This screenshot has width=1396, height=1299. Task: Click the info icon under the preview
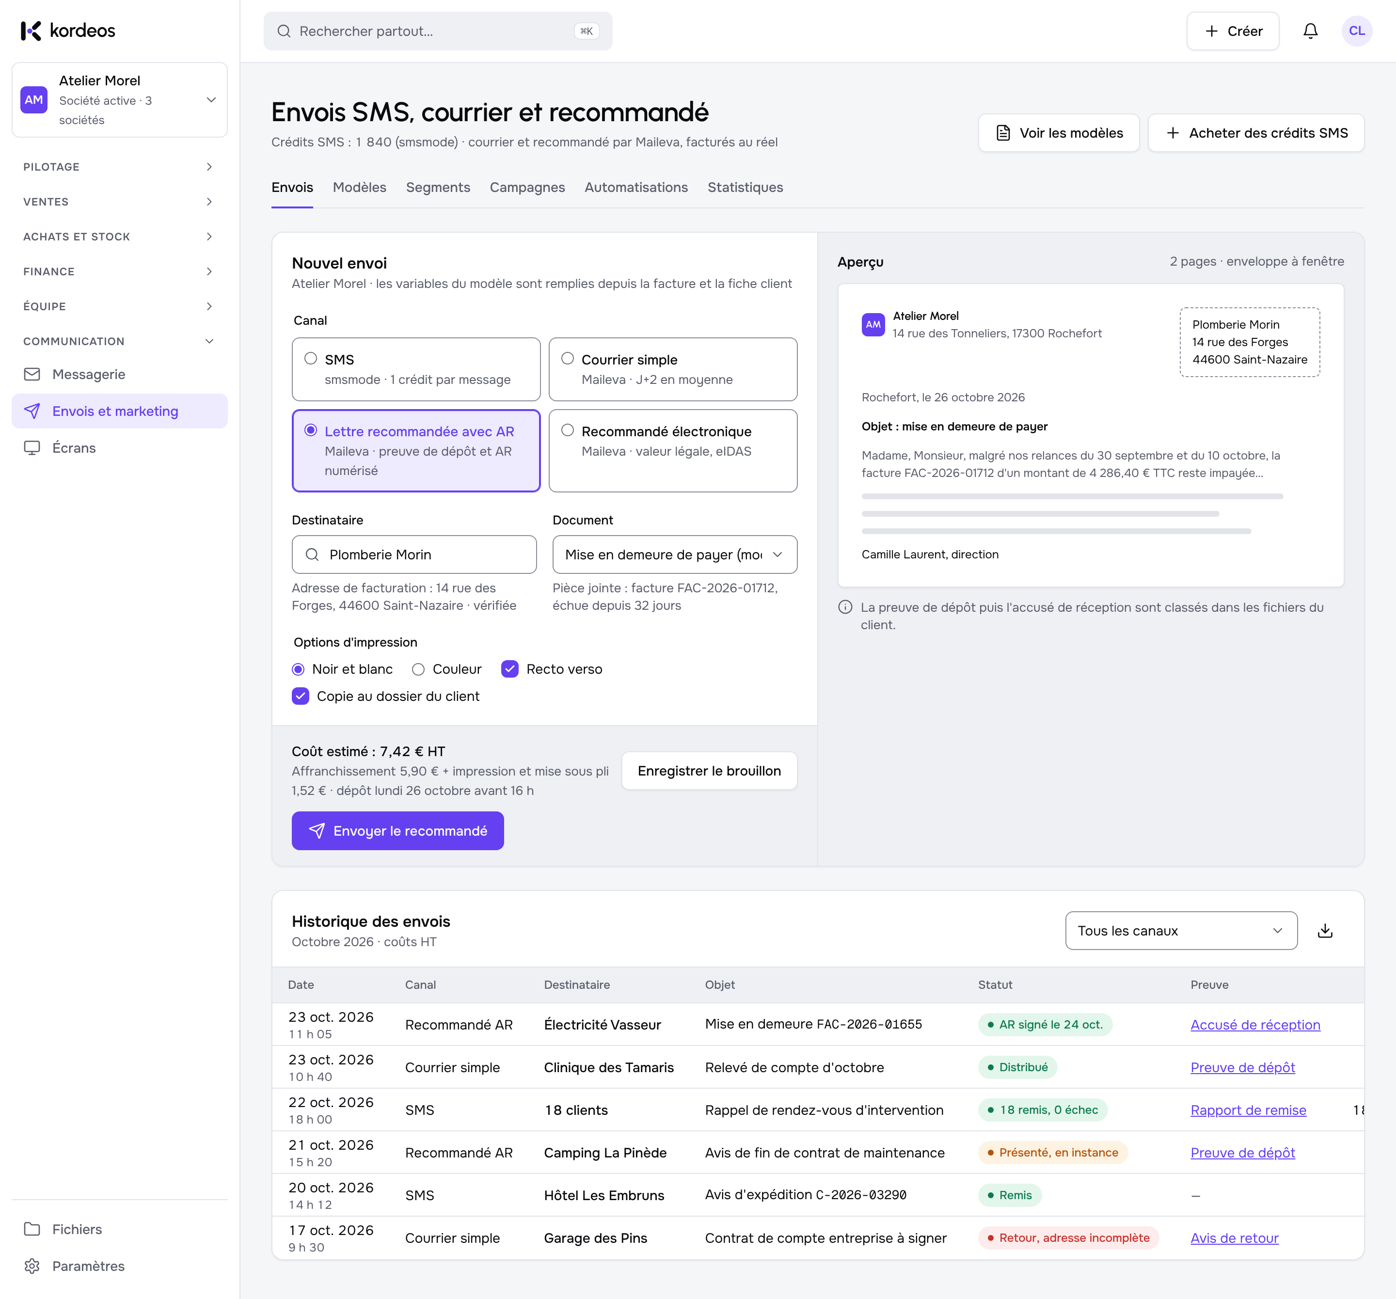(845, 607)
